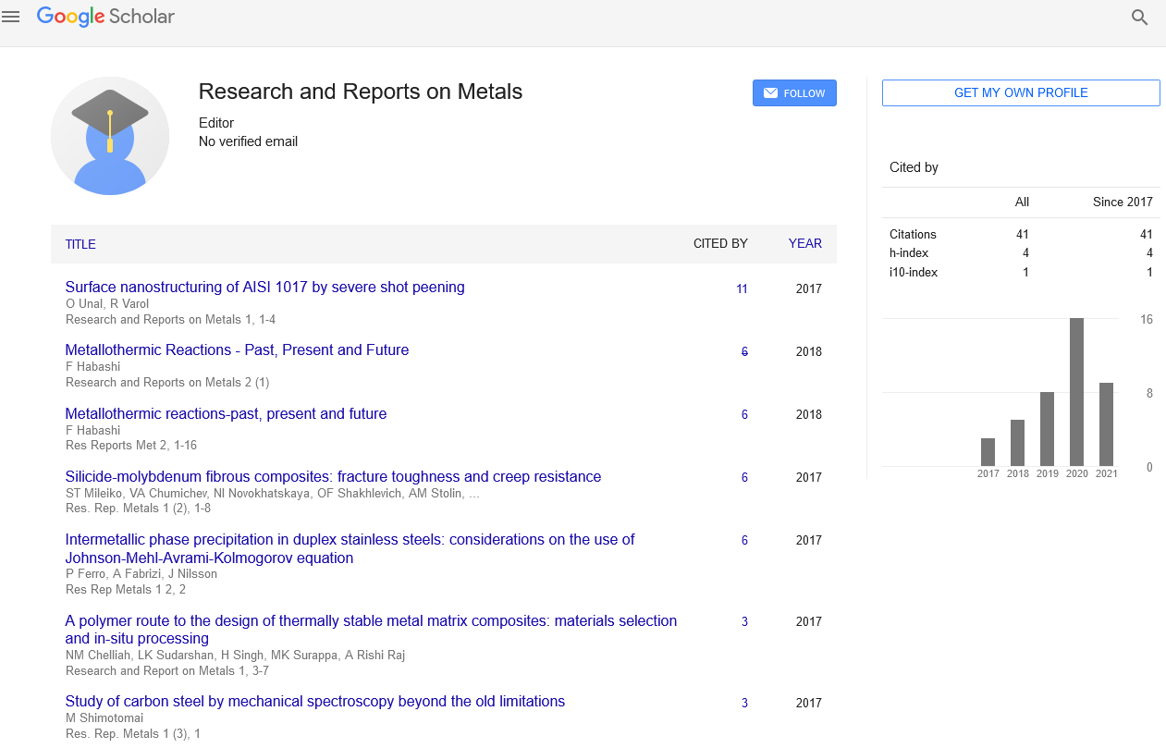Click the No verified email text
This screenshot has width=1166, height=748.
[x=248, y=141]
